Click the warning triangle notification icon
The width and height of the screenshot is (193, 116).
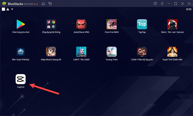[x=8, y=9]
